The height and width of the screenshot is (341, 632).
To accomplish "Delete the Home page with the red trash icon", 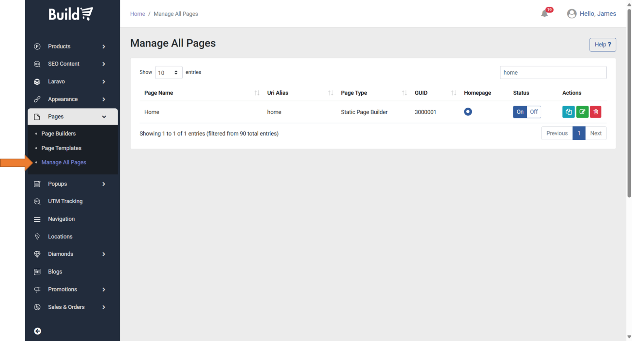I will (x=596, y=112).
